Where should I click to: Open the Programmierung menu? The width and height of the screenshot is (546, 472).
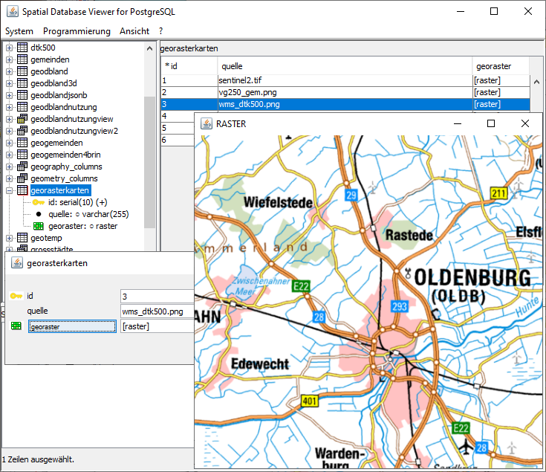[x=77, y=31]
